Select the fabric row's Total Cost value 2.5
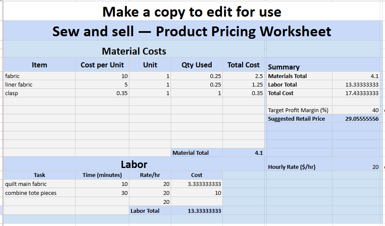This screenshot has width=385, height=226. tap(243, 76)
